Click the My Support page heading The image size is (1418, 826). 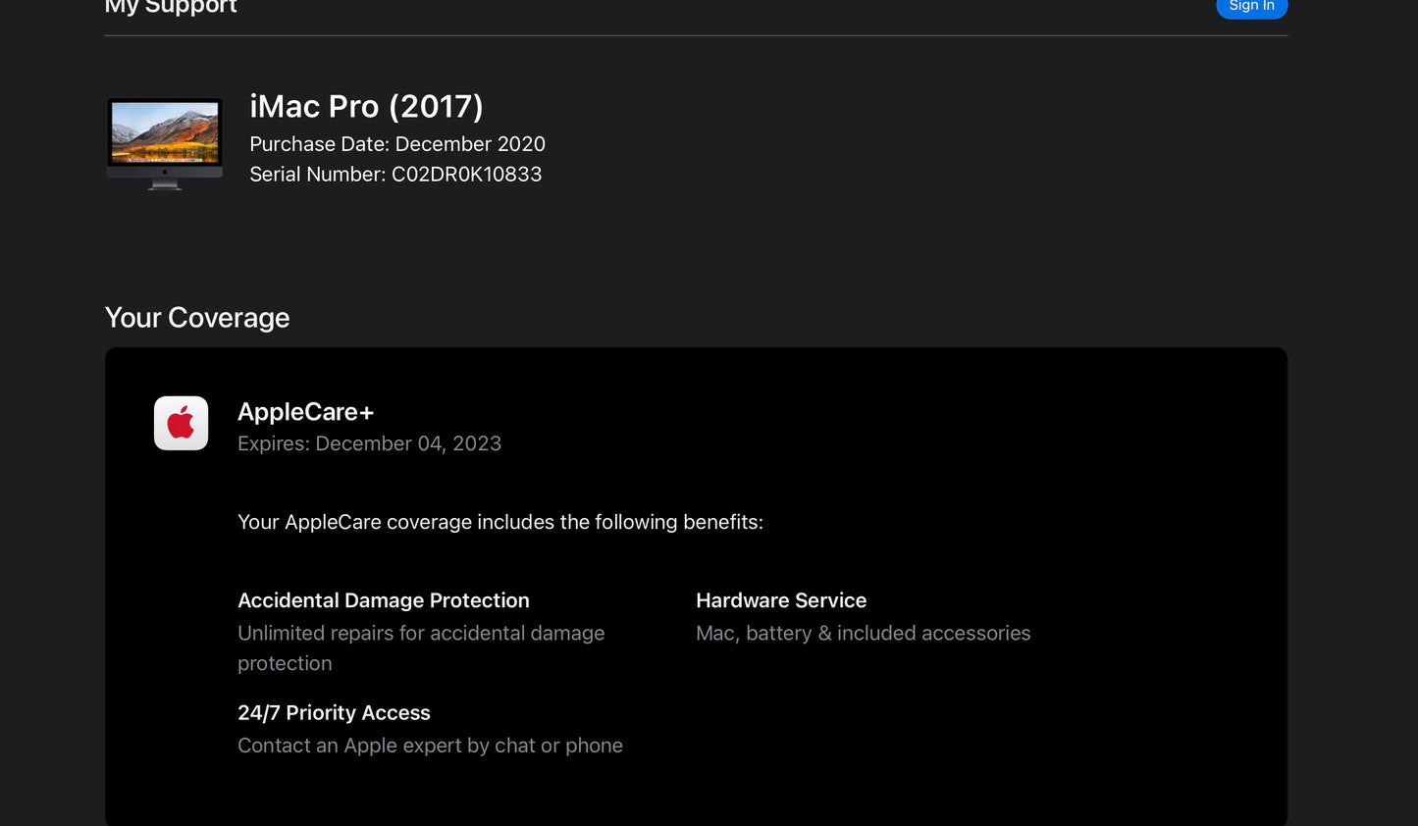point(170,8)
